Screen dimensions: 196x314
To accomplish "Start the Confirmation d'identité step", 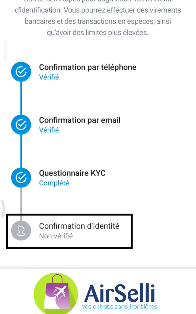I will pyautogui.click(x=79, y=226).
